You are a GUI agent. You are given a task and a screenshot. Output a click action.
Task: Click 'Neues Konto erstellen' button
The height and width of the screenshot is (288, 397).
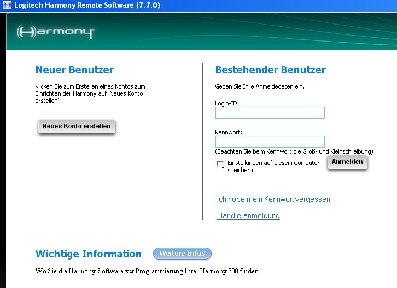click(77, 126)
